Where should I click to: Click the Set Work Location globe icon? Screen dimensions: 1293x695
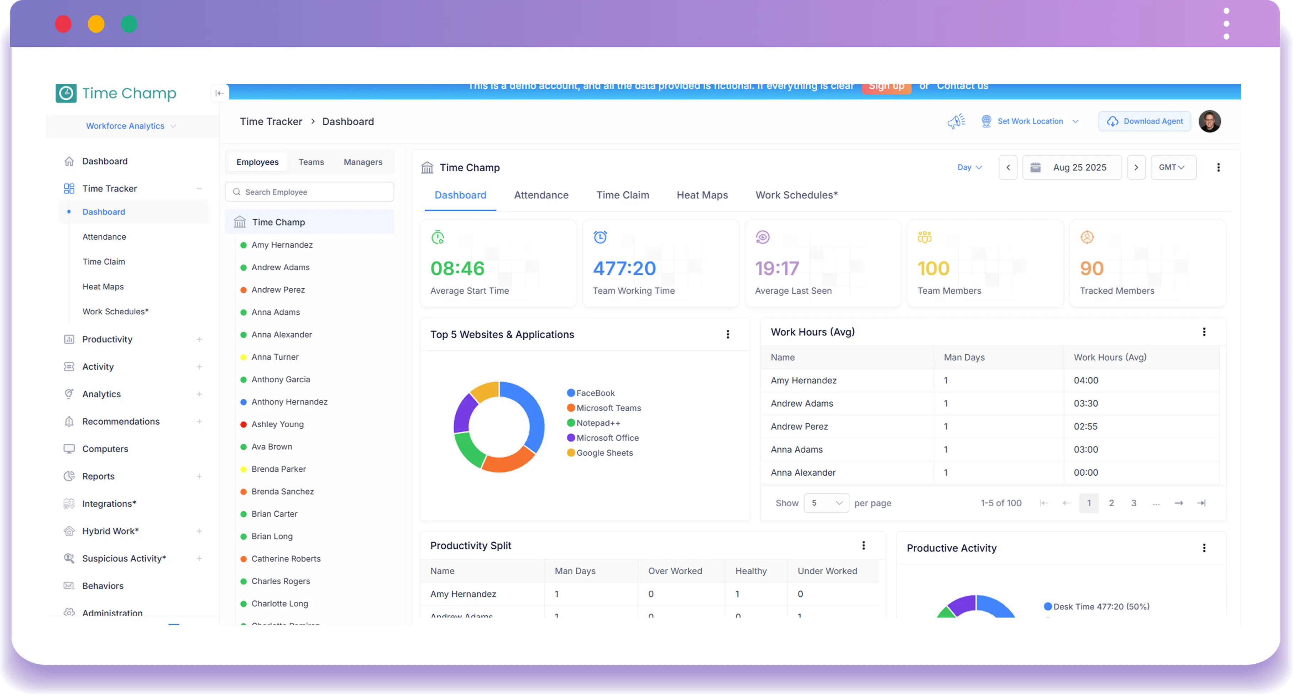click(x=986, y=121)
